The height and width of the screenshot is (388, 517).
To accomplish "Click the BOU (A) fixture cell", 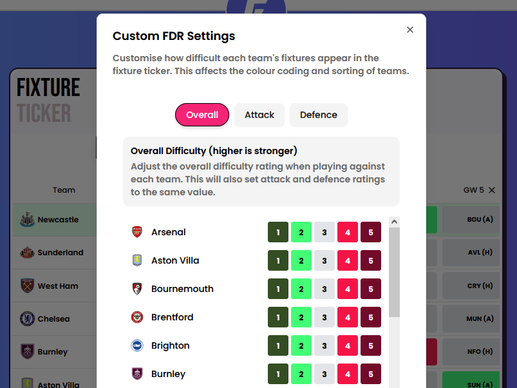I will pyautogui.click(x=472, y=220).
